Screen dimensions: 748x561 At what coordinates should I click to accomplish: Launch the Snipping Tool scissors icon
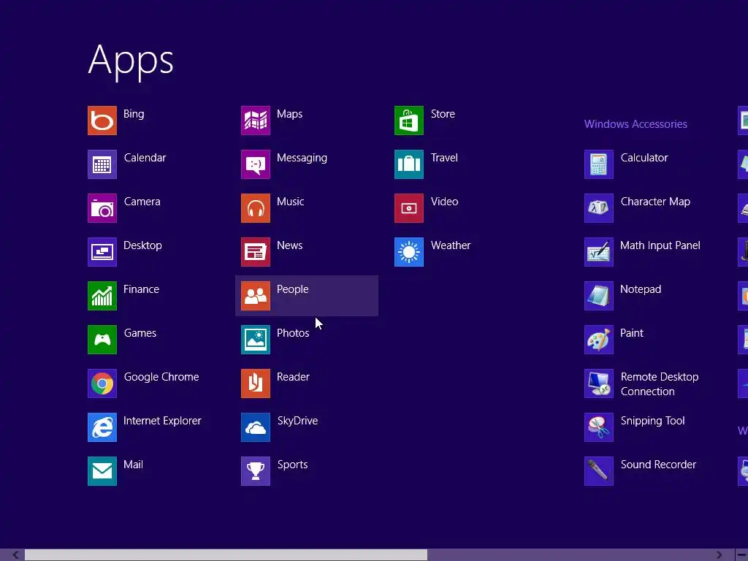[599, 427]
